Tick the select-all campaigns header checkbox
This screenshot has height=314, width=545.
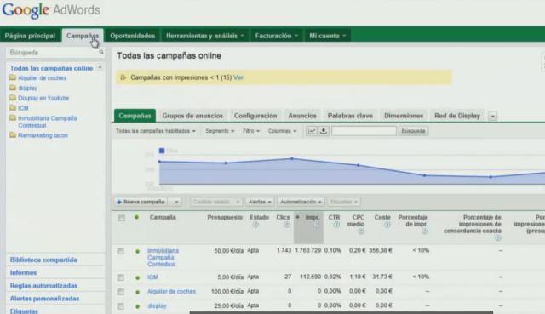coord(121,218)
